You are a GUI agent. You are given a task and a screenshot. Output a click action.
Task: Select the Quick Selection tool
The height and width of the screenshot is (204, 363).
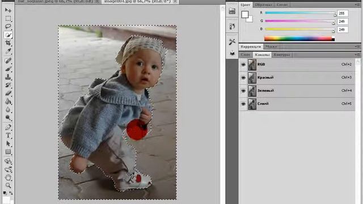click(8, 35)
